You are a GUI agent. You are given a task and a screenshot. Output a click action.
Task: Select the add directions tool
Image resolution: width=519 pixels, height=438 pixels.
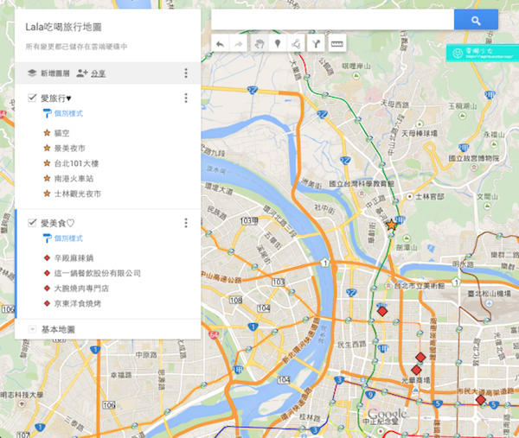[x=316, y=42]
